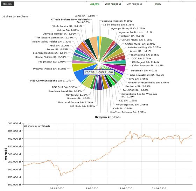Click the DataWalk SA: 4.01% label
The image size is (196, 191).
(x=144, y=71)
